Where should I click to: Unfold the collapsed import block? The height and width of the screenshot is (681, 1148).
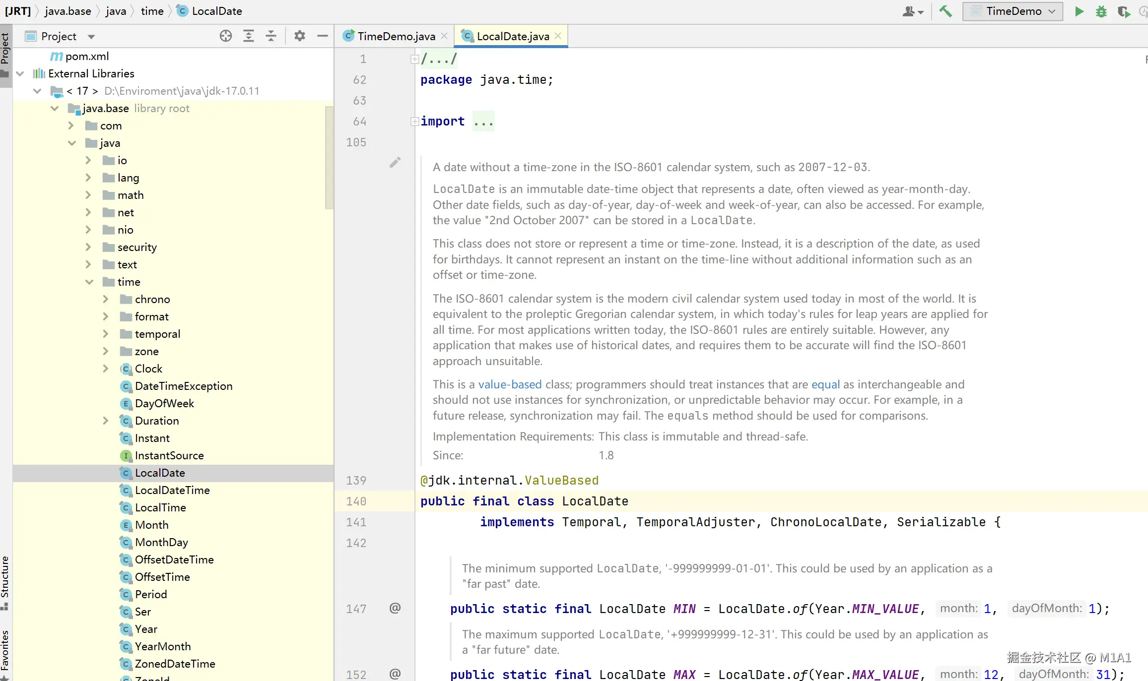click(414, 122)
